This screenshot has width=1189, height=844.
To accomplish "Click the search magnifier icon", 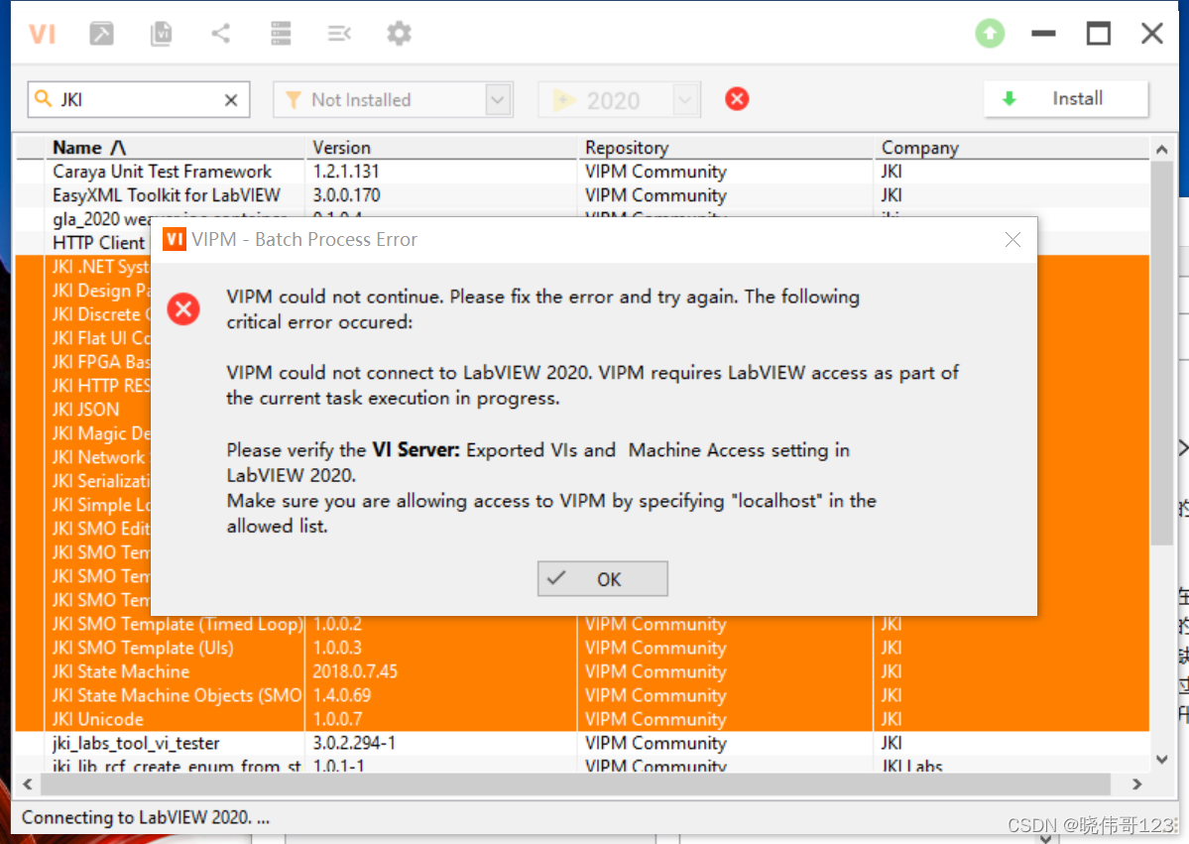I will point(44,98).
